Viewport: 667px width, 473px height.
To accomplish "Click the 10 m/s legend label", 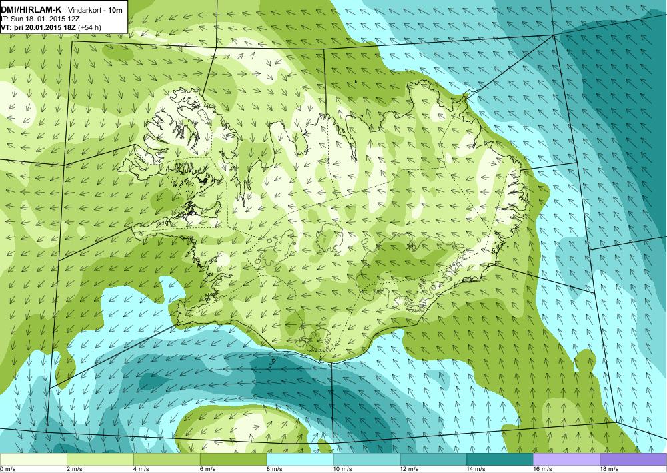I will tap(343, 469).
